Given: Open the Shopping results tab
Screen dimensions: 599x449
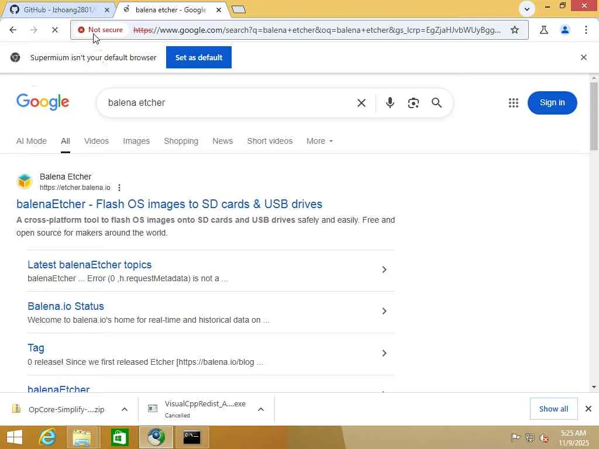Looking at the screenshot, I should [181, 141].
